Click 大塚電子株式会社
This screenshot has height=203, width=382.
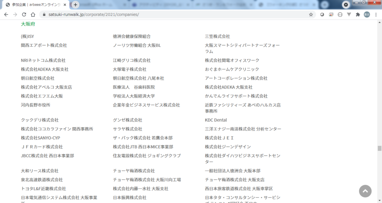[129, 70]
